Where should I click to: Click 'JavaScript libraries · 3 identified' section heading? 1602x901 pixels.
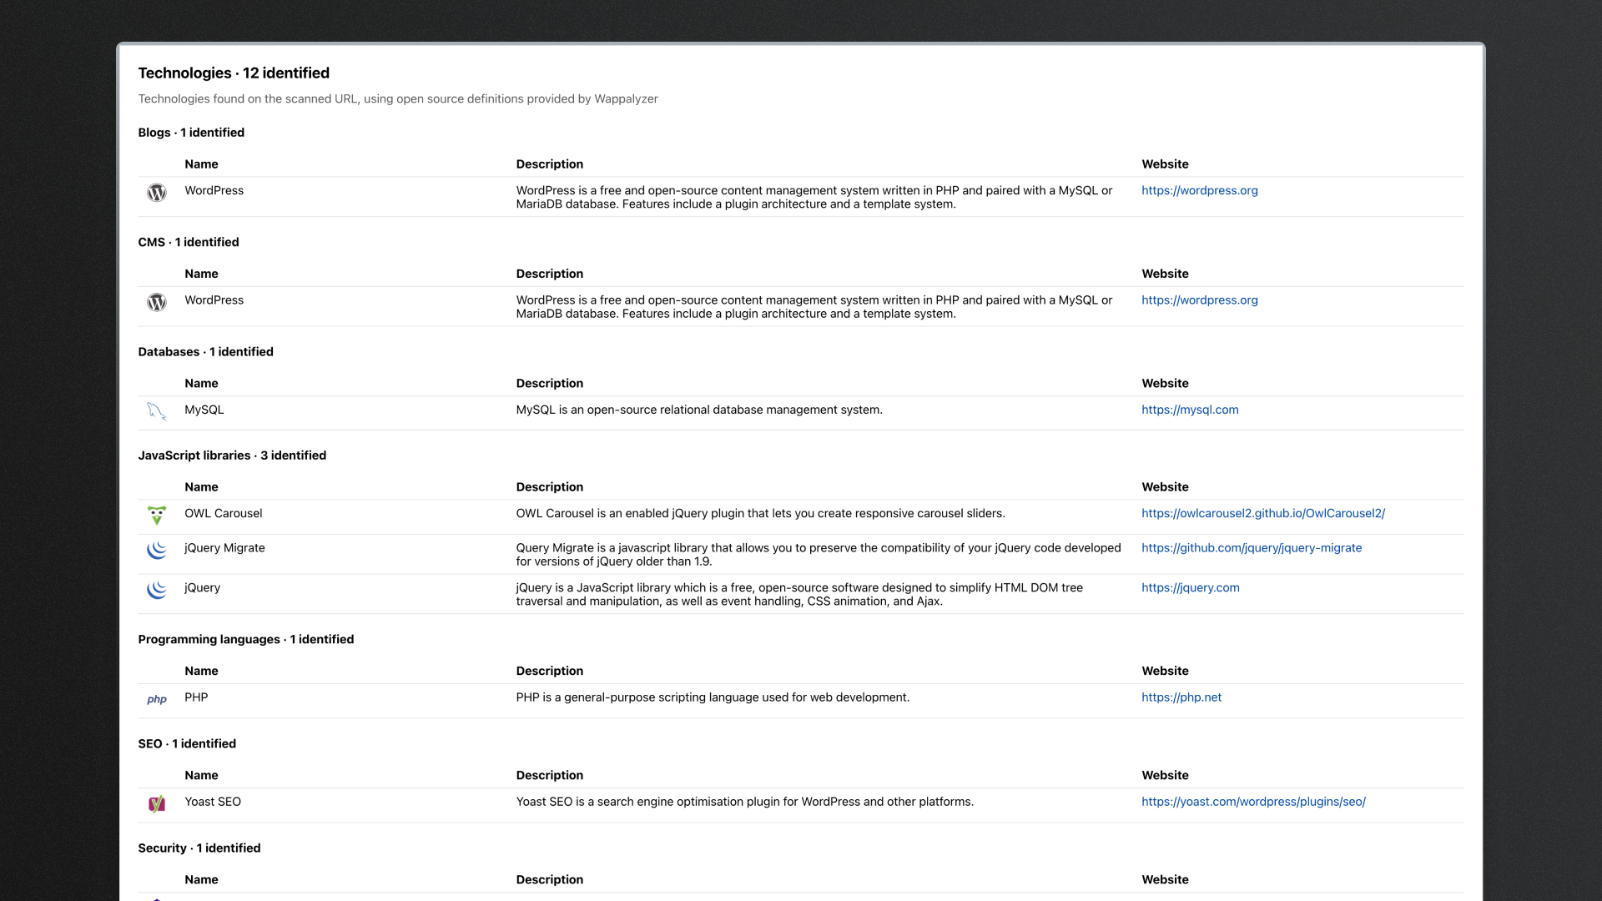tap(232, 455)
